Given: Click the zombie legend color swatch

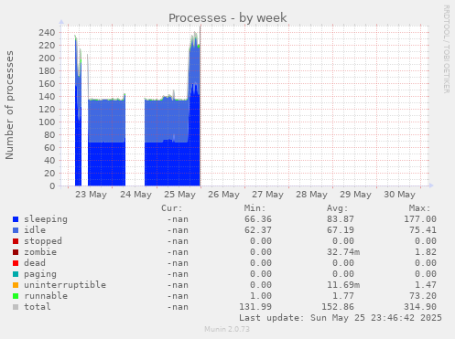Looking at the screenshot, I should click(x=16, y=252).
